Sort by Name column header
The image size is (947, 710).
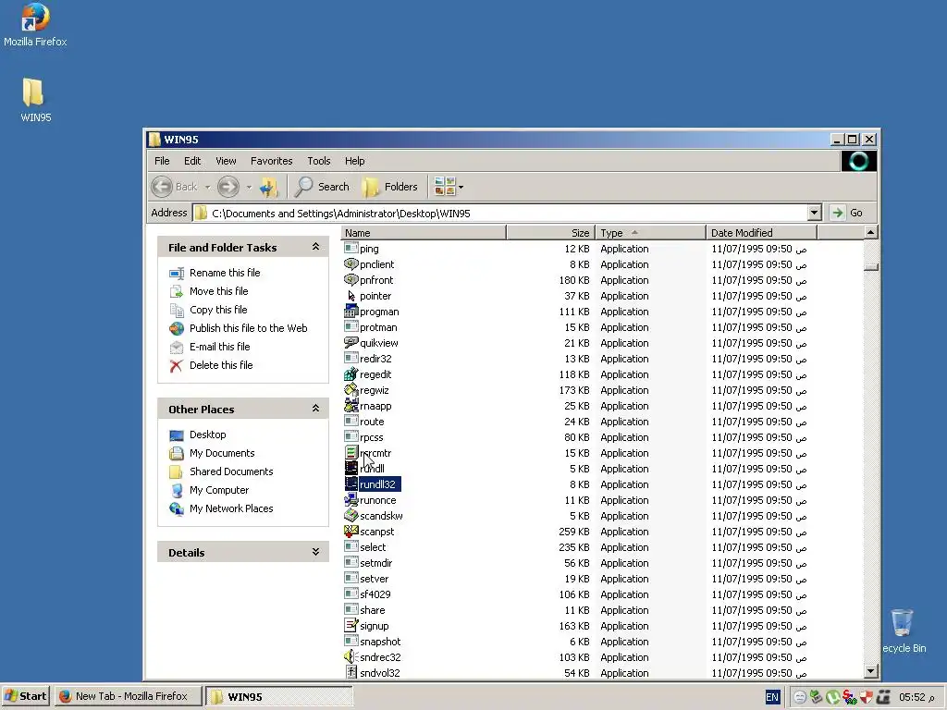424,232
